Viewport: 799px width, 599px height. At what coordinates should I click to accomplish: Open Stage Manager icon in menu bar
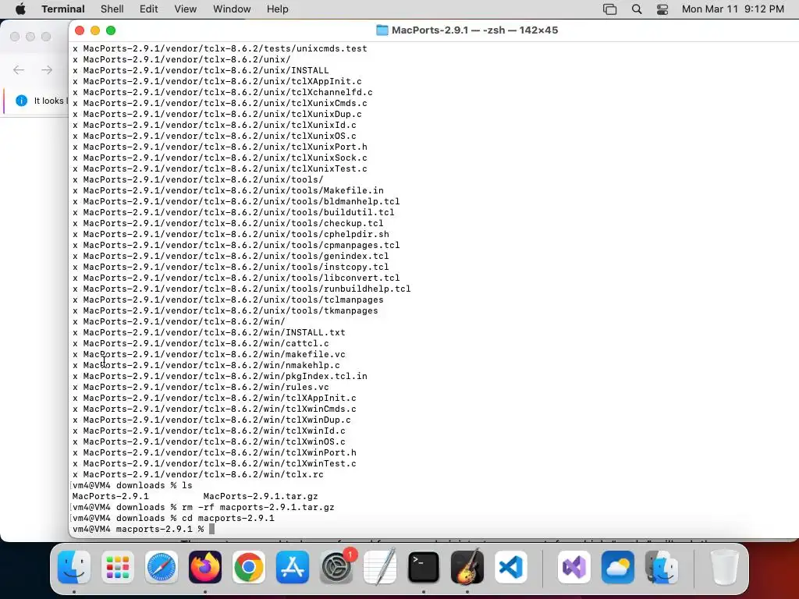tap(610, 9)
